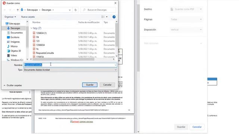Click the Forward arrow in Save dialog

pyautogui.click(x=10, y=10)
